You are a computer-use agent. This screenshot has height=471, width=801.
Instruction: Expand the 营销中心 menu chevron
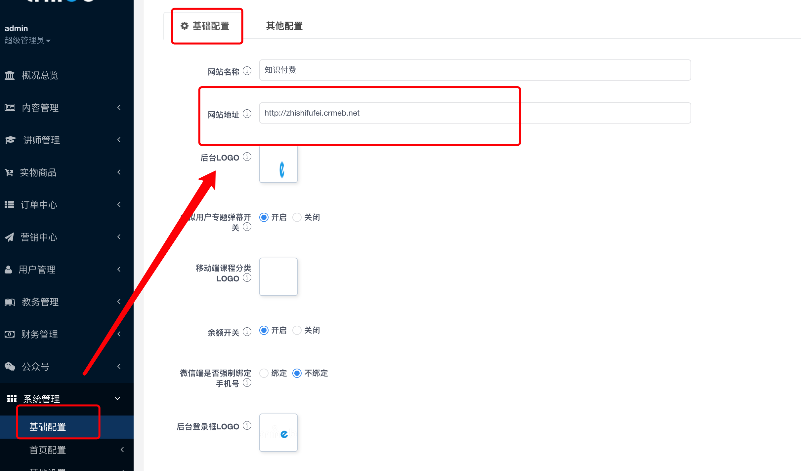tap(119, 237)
